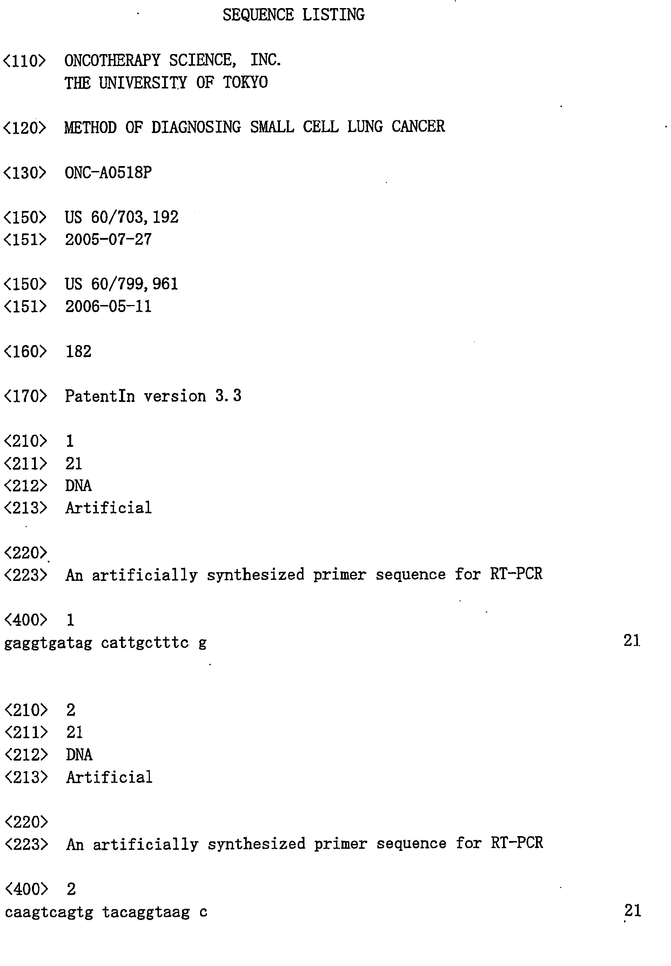Click the first "DNA" type entry

point(78,485)
